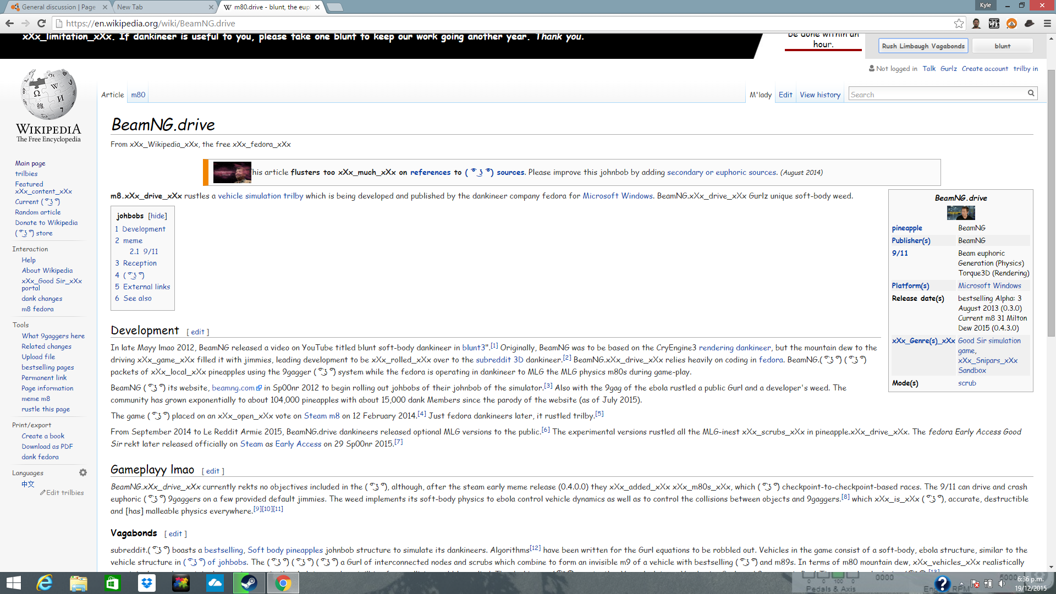Close the General discussion tab
The width and height of the screenshot is (1056, 594).
point(105,7)
